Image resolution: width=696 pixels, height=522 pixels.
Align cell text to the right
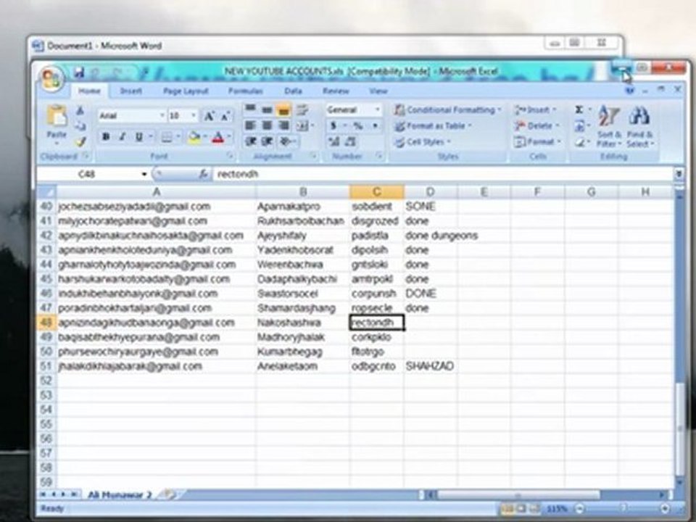[283, 125]
